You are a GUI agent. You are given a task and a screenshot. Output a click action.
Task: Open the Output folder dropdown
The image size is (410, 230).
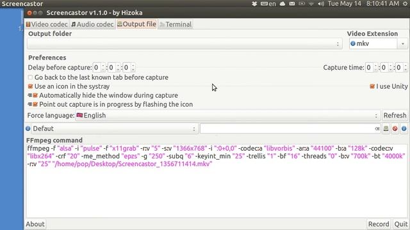click(184, 43)
